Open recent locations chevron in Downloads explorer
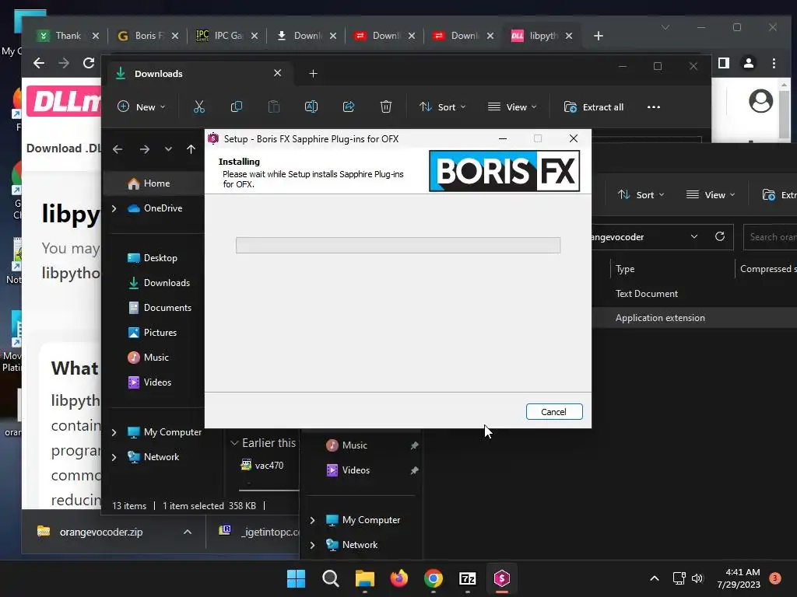Screen dimensions: 797x597 point(168,149)
